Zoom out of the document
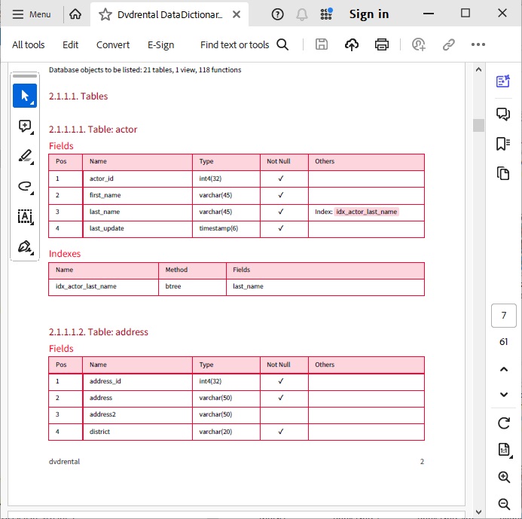Image resolution: width=522 pixels, height=519 pixels. coord(504,504)
